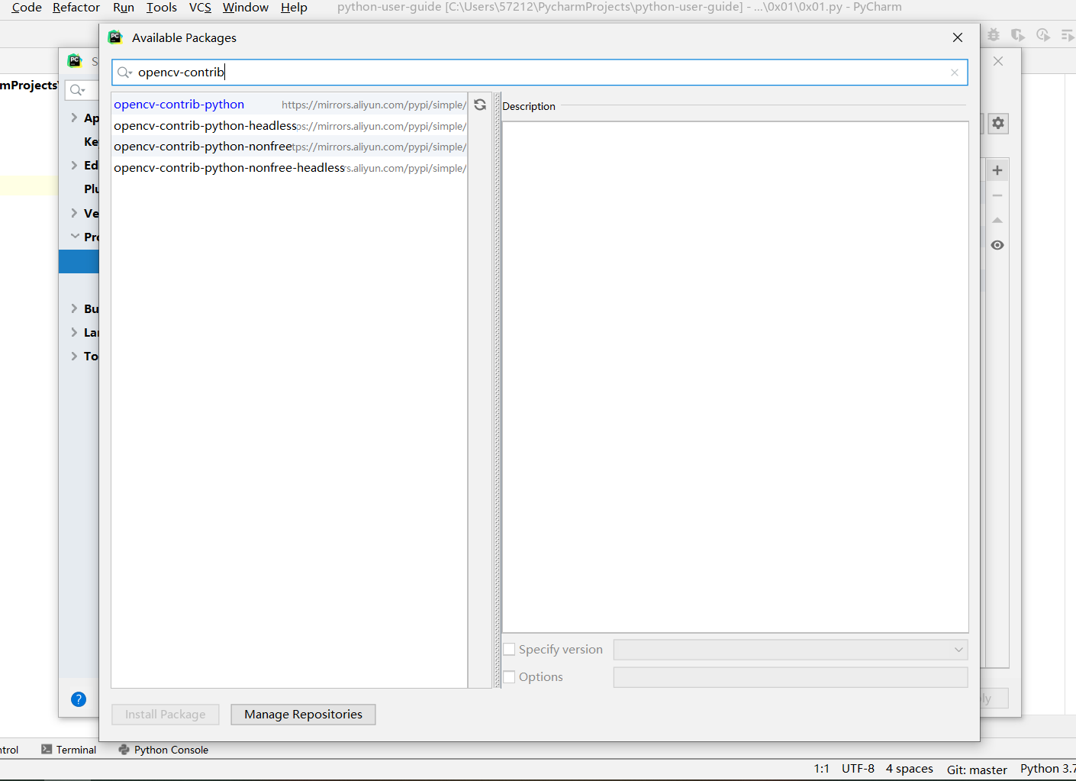Viewport: 1076px width, 781px height.
Task: Click the Python Console icon
Action: tap(124, 750)
